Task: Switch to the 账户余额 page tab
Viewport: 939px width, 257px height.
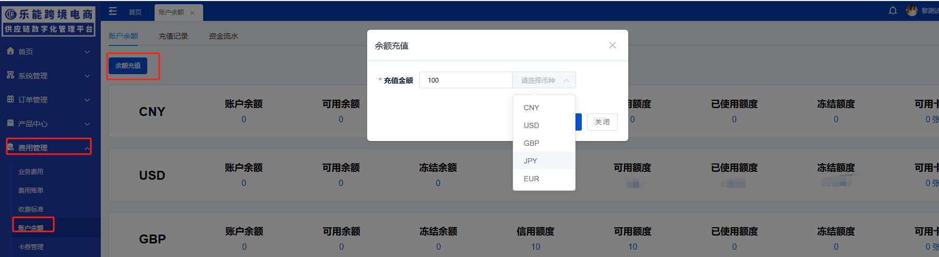Action: [123, 36]
